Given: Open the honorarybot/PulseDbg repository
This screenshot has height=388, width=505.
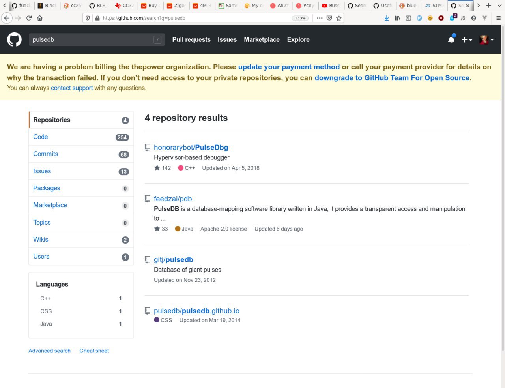Looking at the screenshot, I should coord(191,147).
